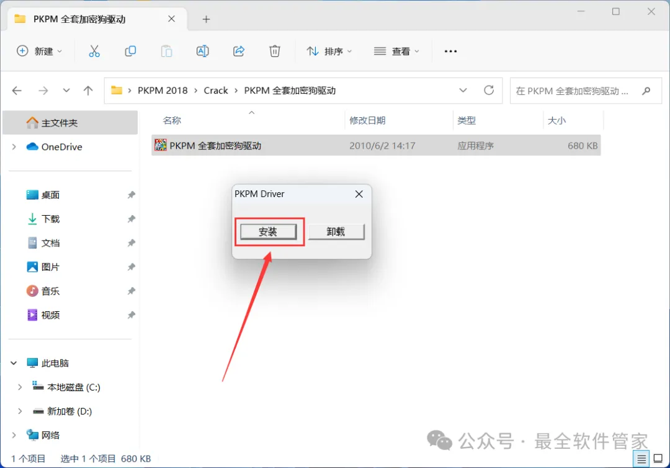Open the 排序 sort dropdown
Screen dimensions: 670x468
329,51
